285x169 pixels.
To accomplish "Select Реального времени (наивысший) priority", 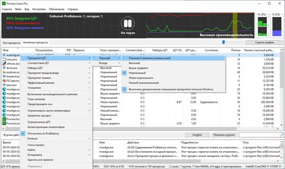I will point(173,58).
